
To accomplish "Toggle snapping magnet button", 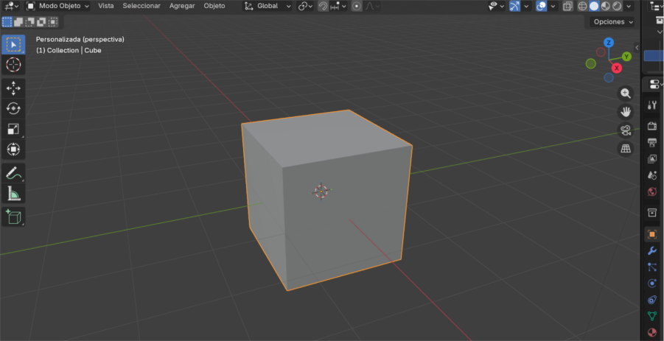I will [x=323, y=6].
